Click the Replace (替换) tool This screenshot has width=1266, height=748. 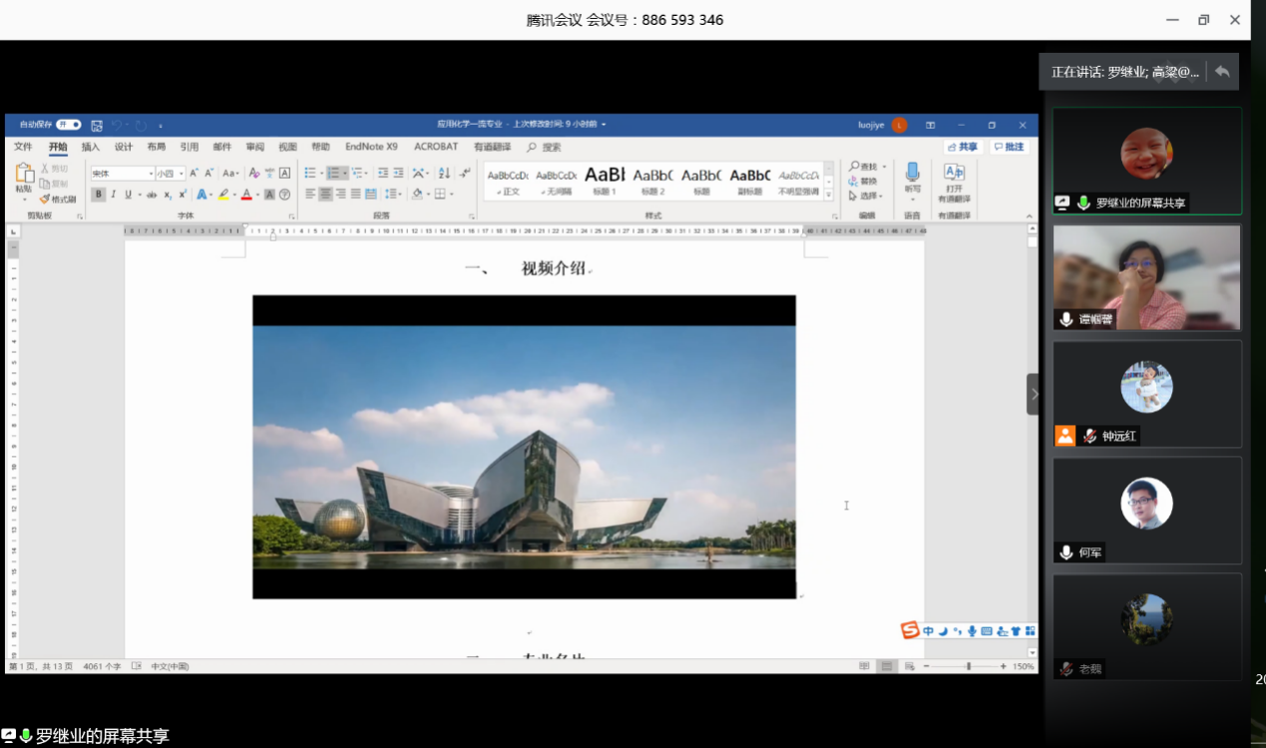click(865, 182)
